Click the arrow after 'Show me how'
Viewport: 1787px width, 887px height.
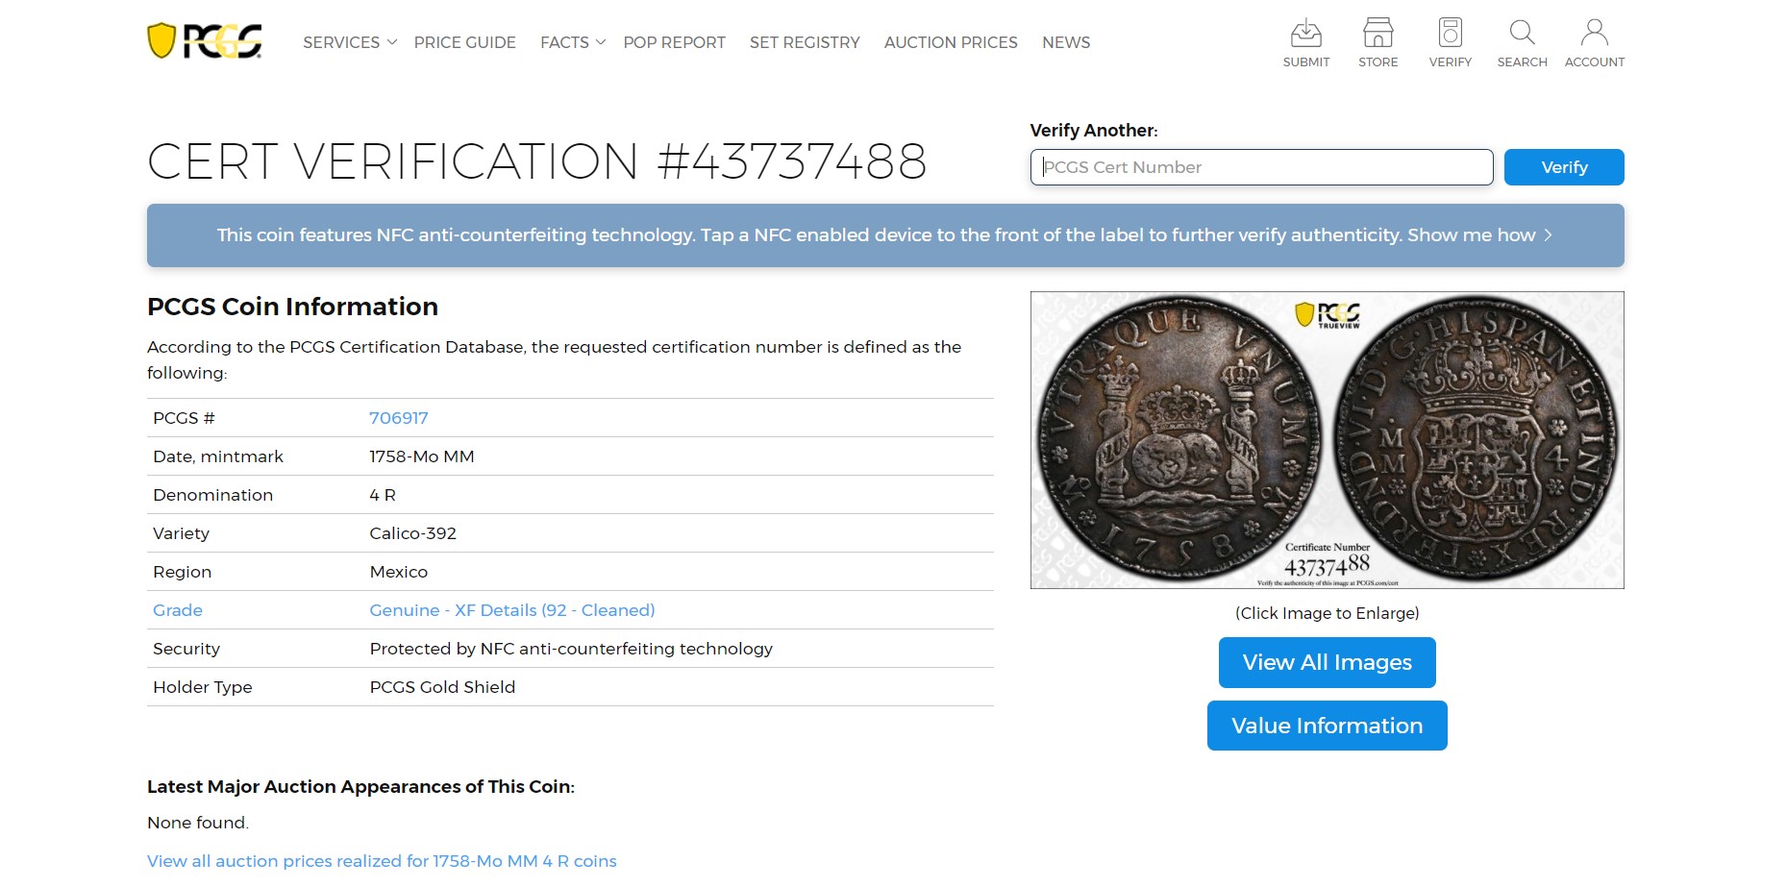(1548, 235)
